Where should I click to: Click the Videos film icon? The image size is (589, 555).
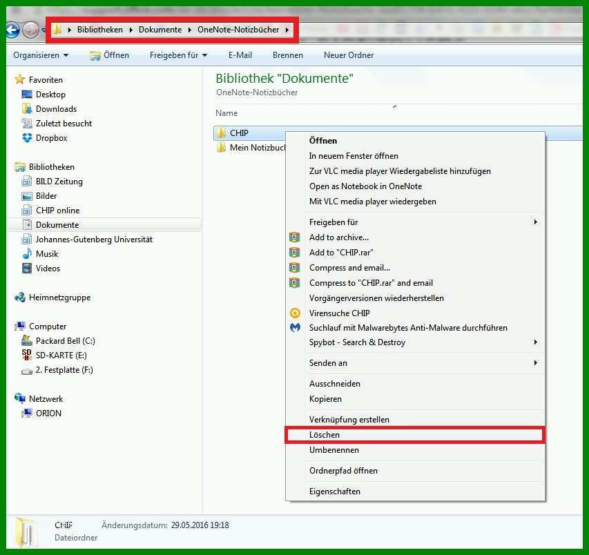[27, 268]
